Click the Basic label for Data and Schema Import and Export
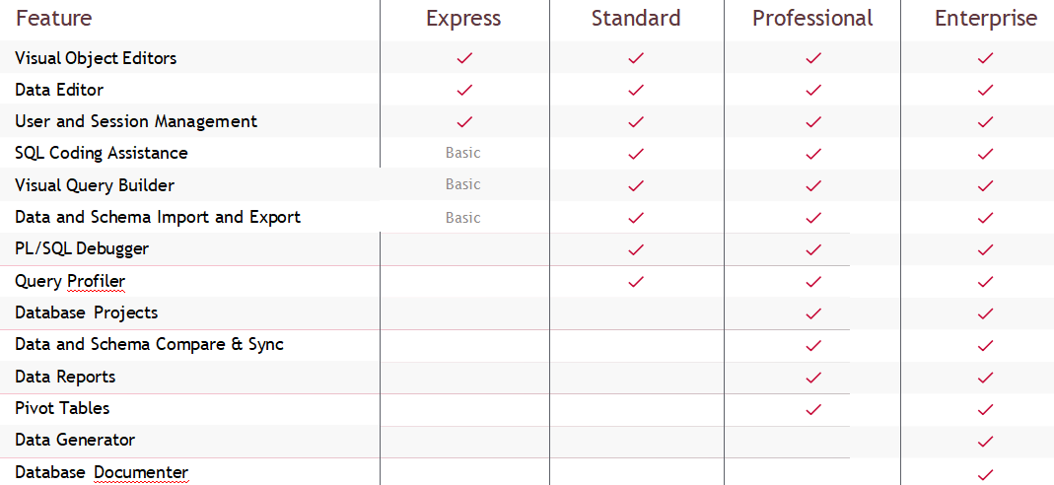The height and width of the screenshot is (485, 1054). (x=463, y=218)
